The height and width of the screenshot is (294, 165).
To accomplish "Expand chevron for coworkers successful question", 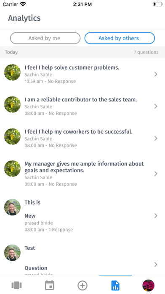I will pyautogui.click(x=156, y=139).
